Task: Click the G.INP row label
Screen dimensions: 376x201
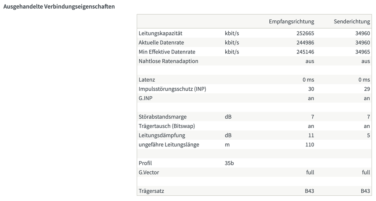Action: pos(146,98)
